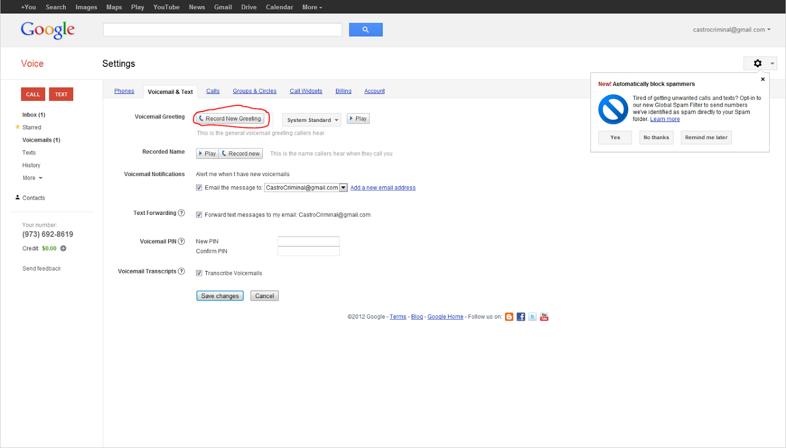
Task: Click the Confirm PIN input field
Action: pos(309,251)
